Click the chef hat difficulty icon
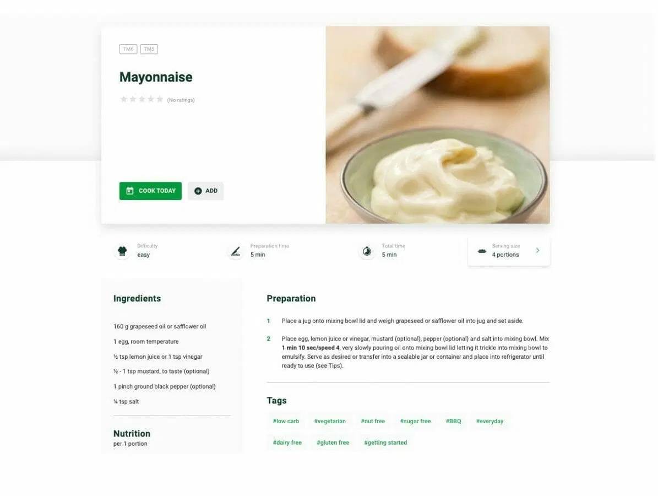The image size is (658, 496). 123,251
